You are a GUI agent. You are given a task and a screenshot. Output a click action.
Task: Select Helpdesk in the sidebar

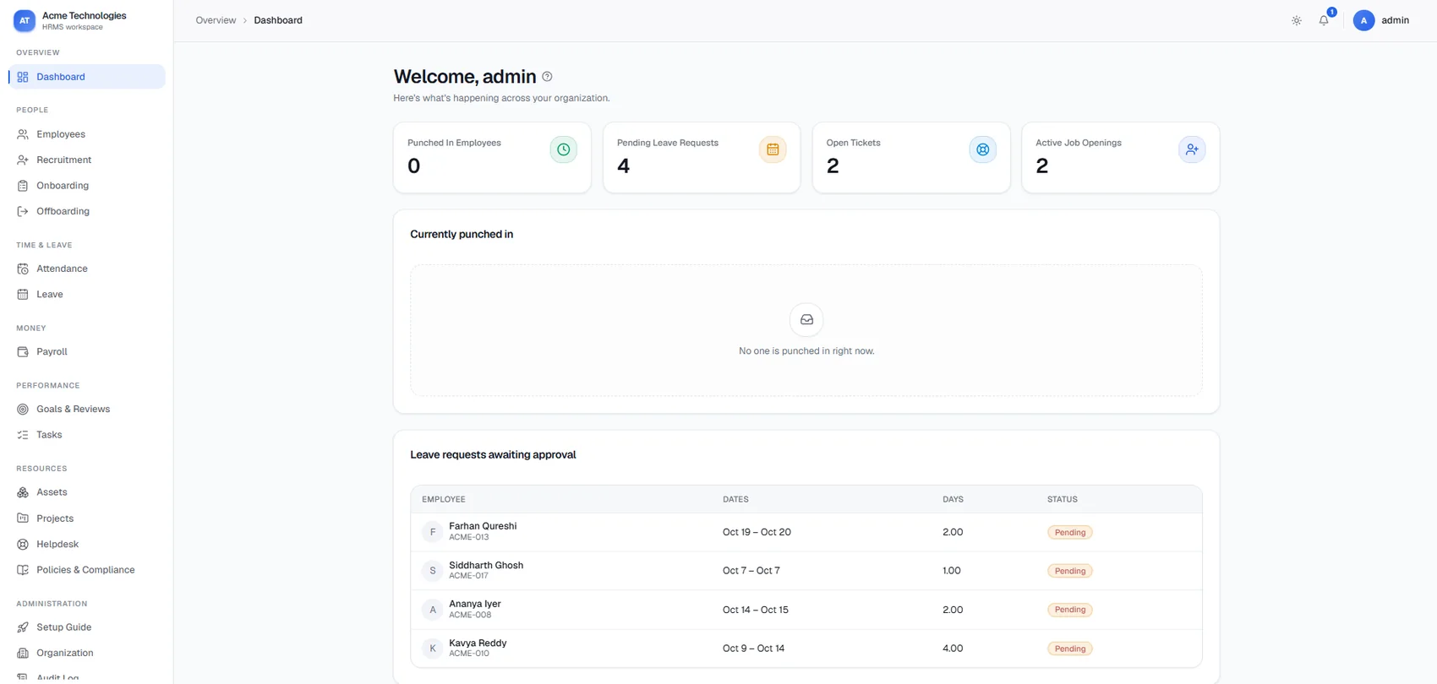coord(87,545)
